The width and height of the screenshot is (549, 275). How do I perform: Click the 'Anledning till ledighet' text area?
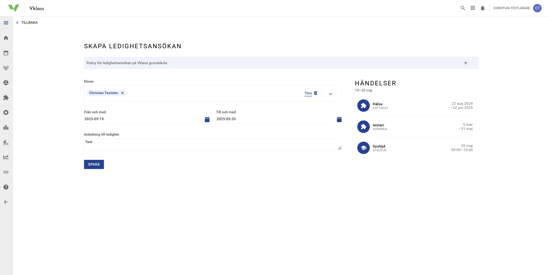point(212,144)
